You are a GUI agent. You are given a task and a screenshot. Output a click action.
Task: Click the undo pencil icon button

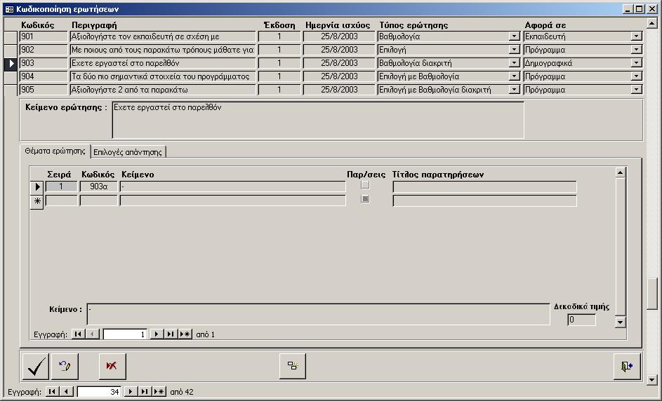click(65, 366)
